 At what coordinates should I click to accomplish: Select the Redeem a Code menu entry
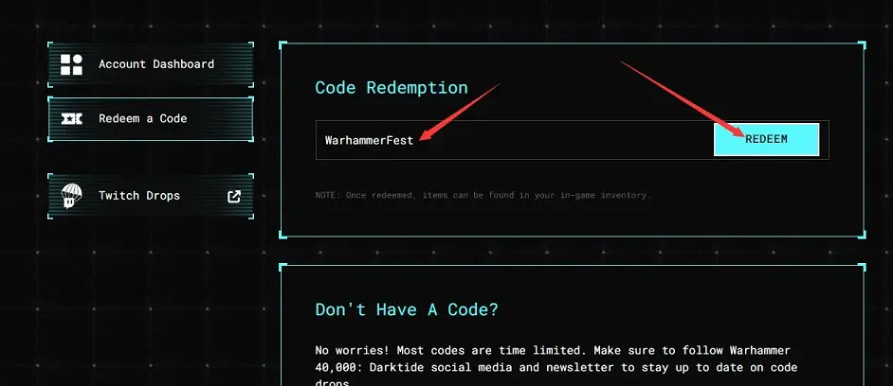point(142,119)
